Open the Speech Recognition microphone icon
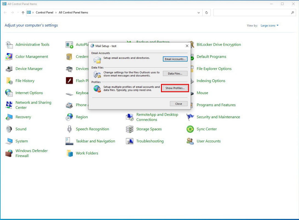The image size is (299, 220). [69, 129]
